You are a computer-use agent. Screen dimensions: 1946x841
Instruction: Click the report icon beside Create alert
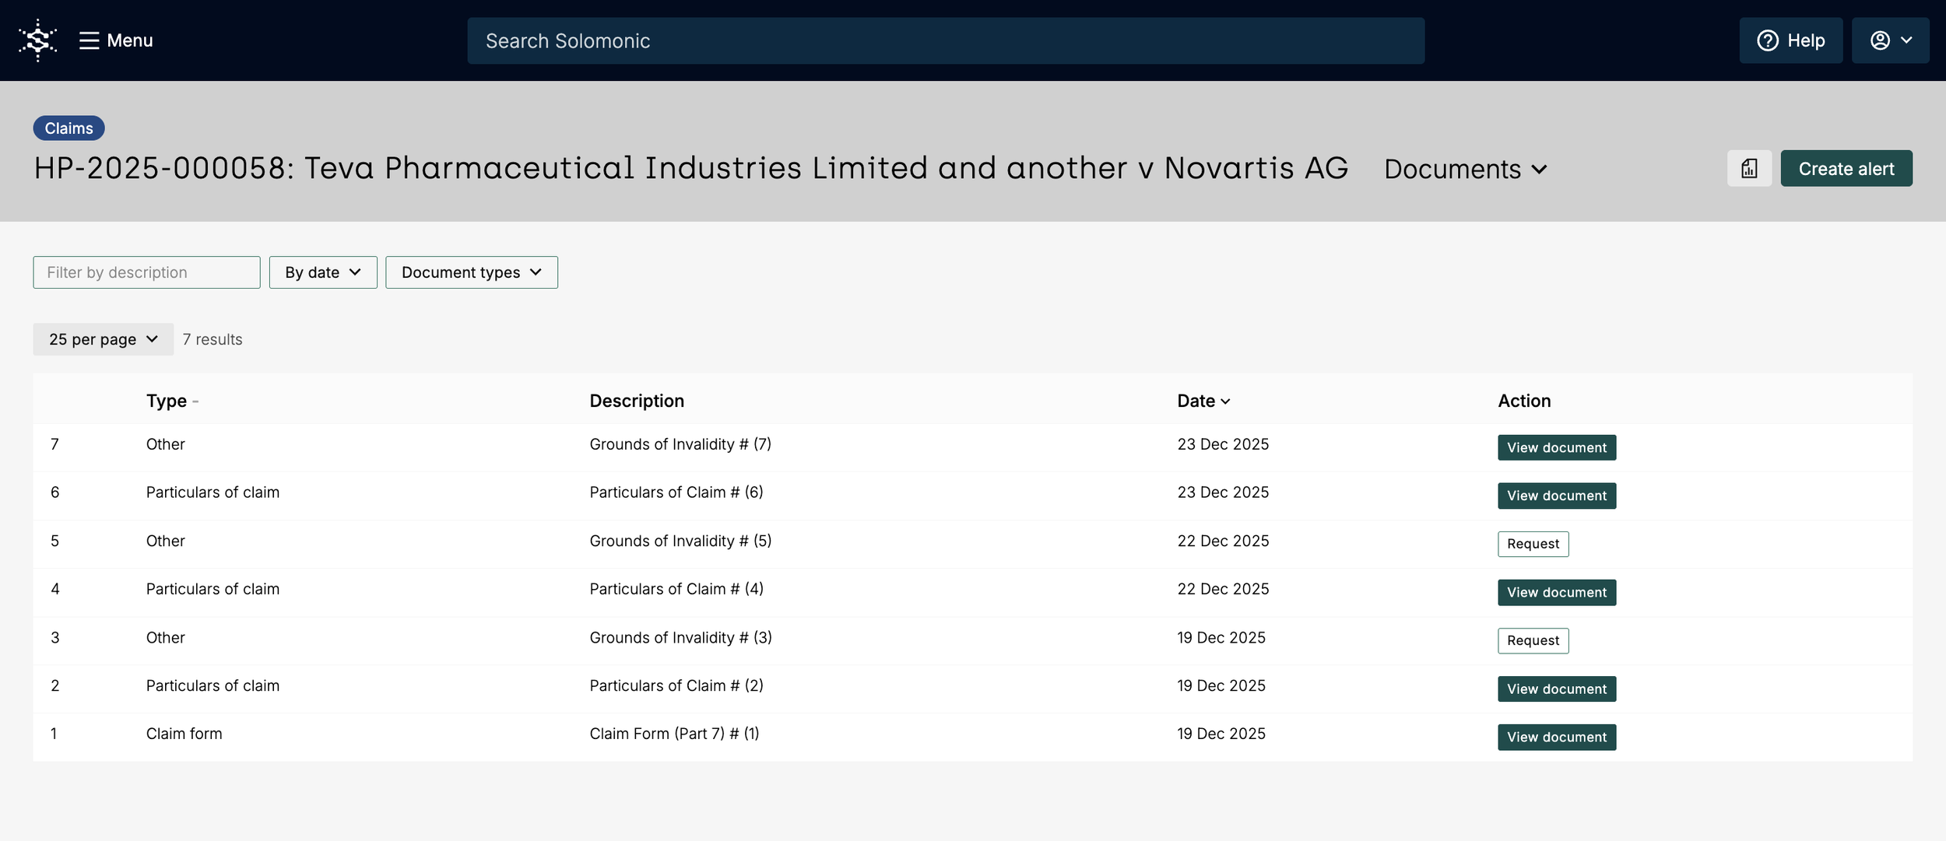coord(1749,169)
